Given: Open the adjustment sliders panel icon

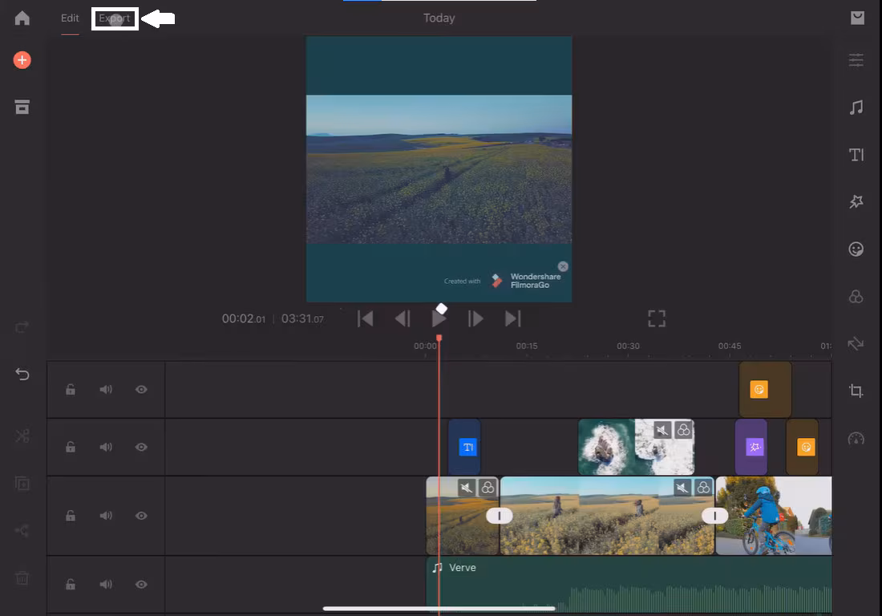Looking at the screenshot, I should click(856, 60).
